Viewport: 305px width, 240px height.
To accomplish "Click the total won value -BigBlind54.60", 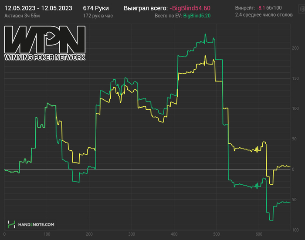I will point(190,8).
